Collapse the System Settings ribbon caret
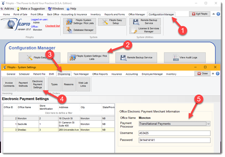 (x=213, y=74)
